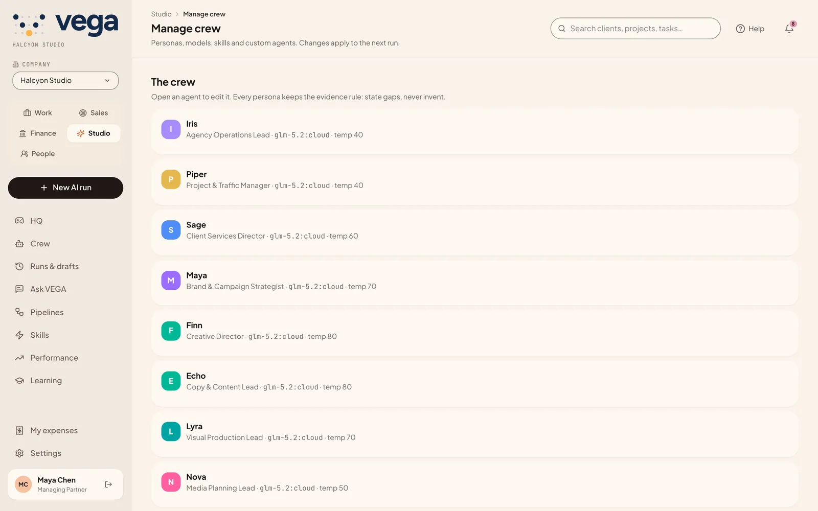Open Ask VEGA chat

[65, 289]
